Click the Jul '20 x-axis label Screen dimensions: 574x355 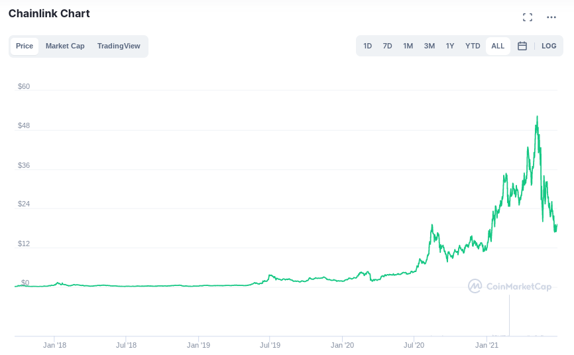pyautogui.click(x=414, y=345)
